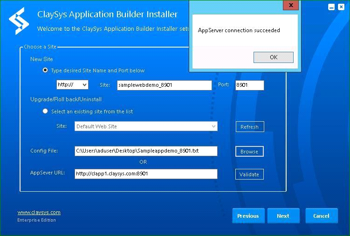The height and width of the screenshot is (236, 350).
Task: Click the 'Upgrade/Roll back/Uninstall' heading
Action: [x=66, y=99]
